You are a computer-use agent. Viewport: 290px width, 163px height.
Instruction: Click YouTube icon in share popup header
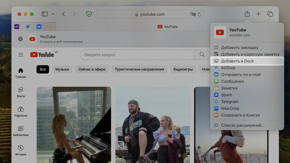220,32
